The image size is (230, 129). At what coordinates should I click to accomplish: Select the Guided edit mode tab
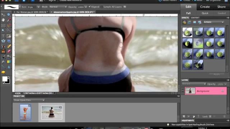click(x=222, y=13)
